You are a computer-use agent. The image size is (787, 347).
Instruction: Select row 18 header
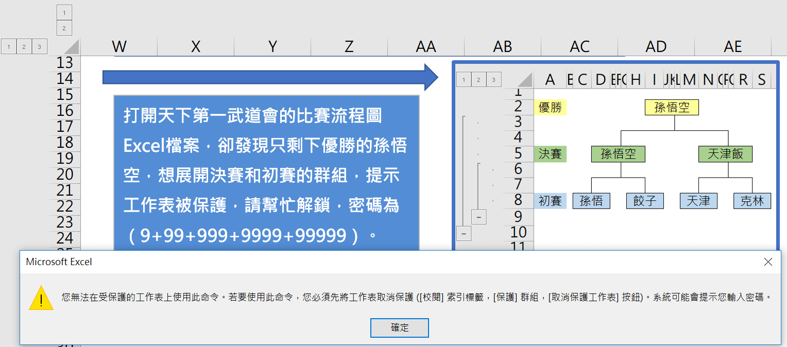pyautogui.click(x=65, y=143)
